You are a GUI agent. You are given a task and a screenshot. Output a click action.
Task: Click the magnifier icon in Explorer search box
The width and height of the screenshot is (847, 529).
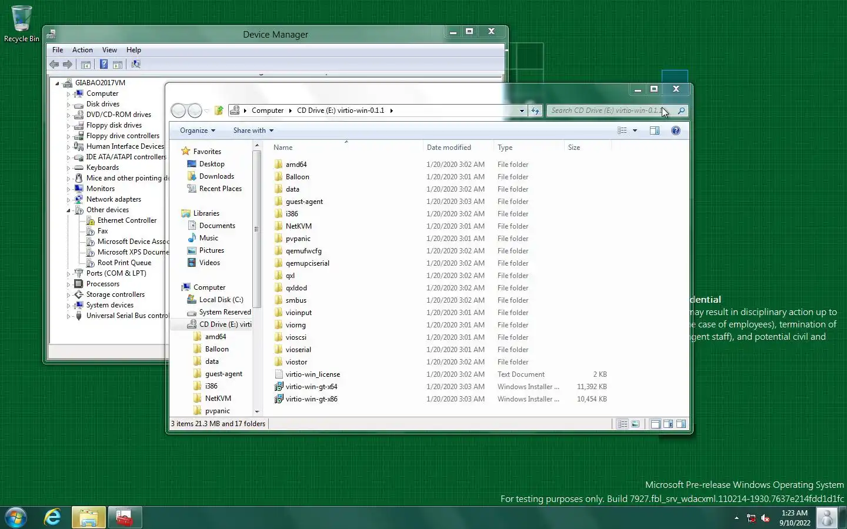pyautogui.click(x=681, y=111)
